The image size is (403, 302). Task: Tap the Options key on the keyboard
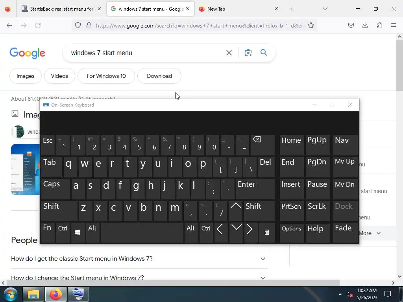coord(292,232)
